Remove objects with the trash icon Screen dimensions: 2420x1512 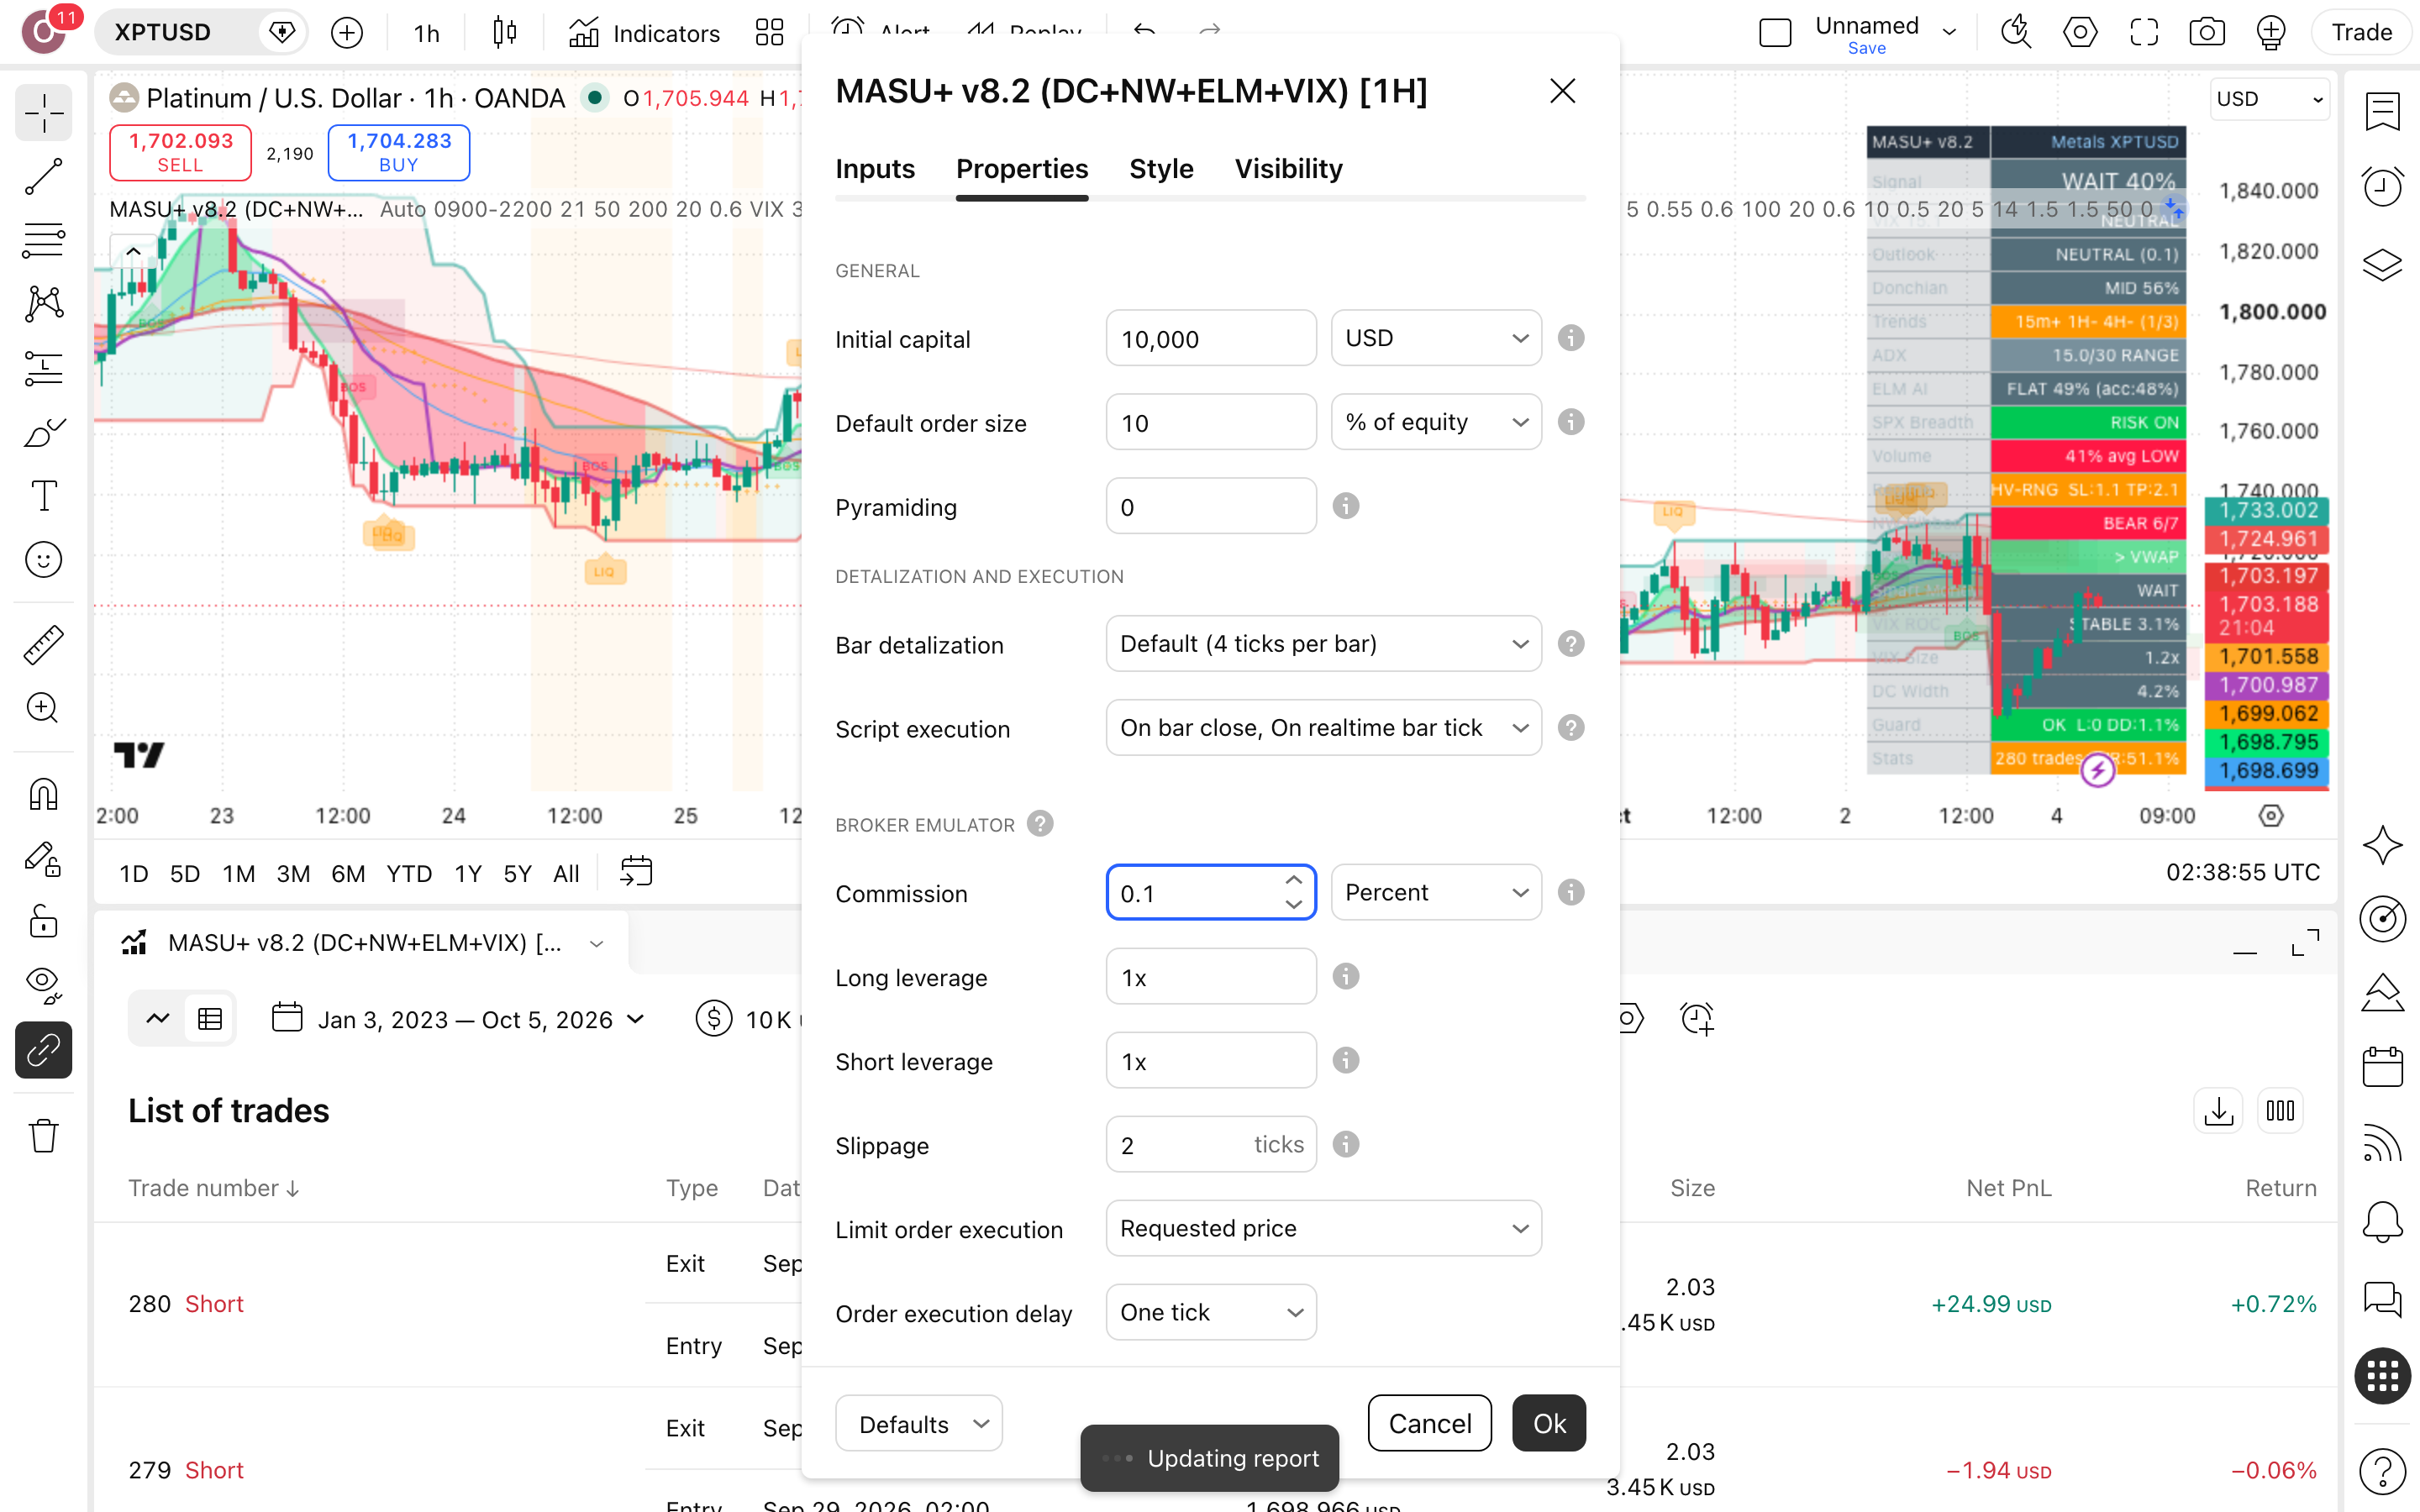point(44,1136)
